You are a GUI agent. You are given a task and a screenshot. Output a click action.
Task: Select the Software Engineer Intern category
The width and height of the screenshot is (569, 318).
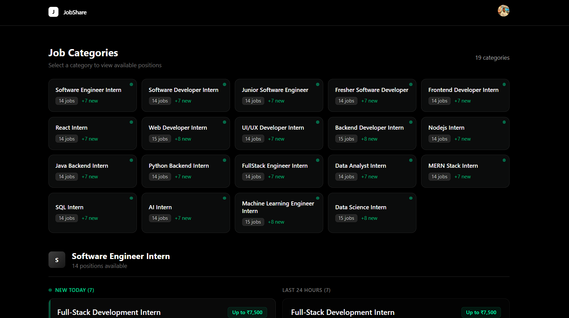click(x=92, y=95)
